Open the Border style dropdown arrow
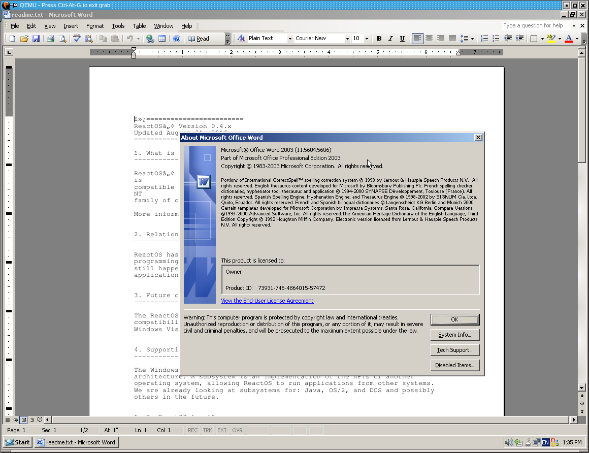This screenshot has height=453, width=589. [x=542, y=39]
